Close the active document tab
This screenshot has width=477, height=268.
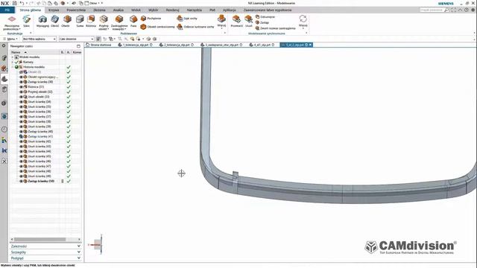tap(310, 45)
